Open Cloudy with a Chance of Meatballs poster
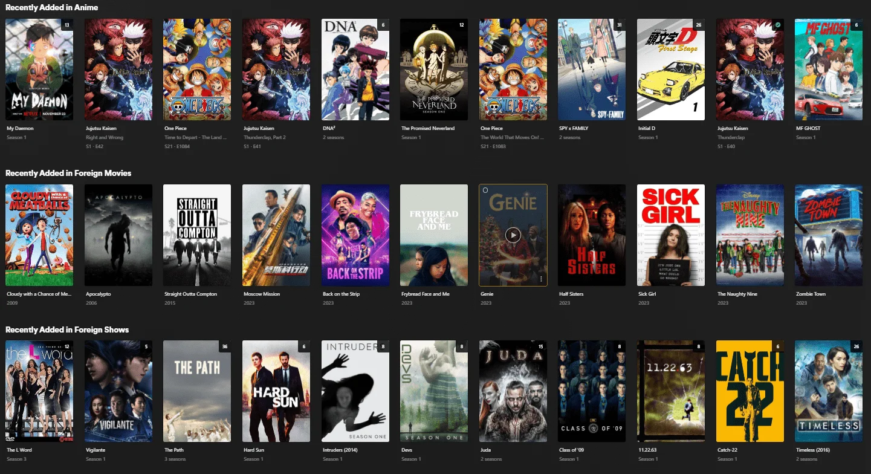This screenshot has width=871, height=474. 39,235
